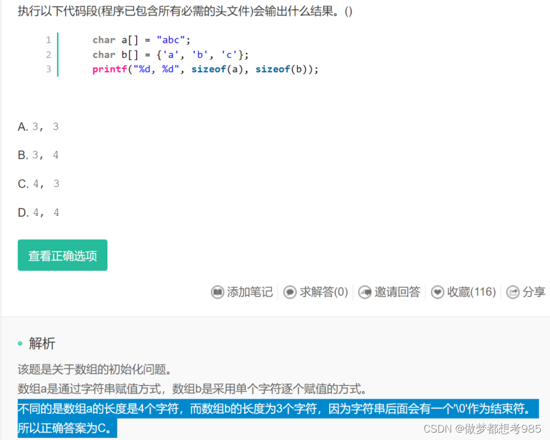This screenshot has height=440, width=550.
Task: Click code line char a[] = "abc";
Action: click(x=141, y=40)
